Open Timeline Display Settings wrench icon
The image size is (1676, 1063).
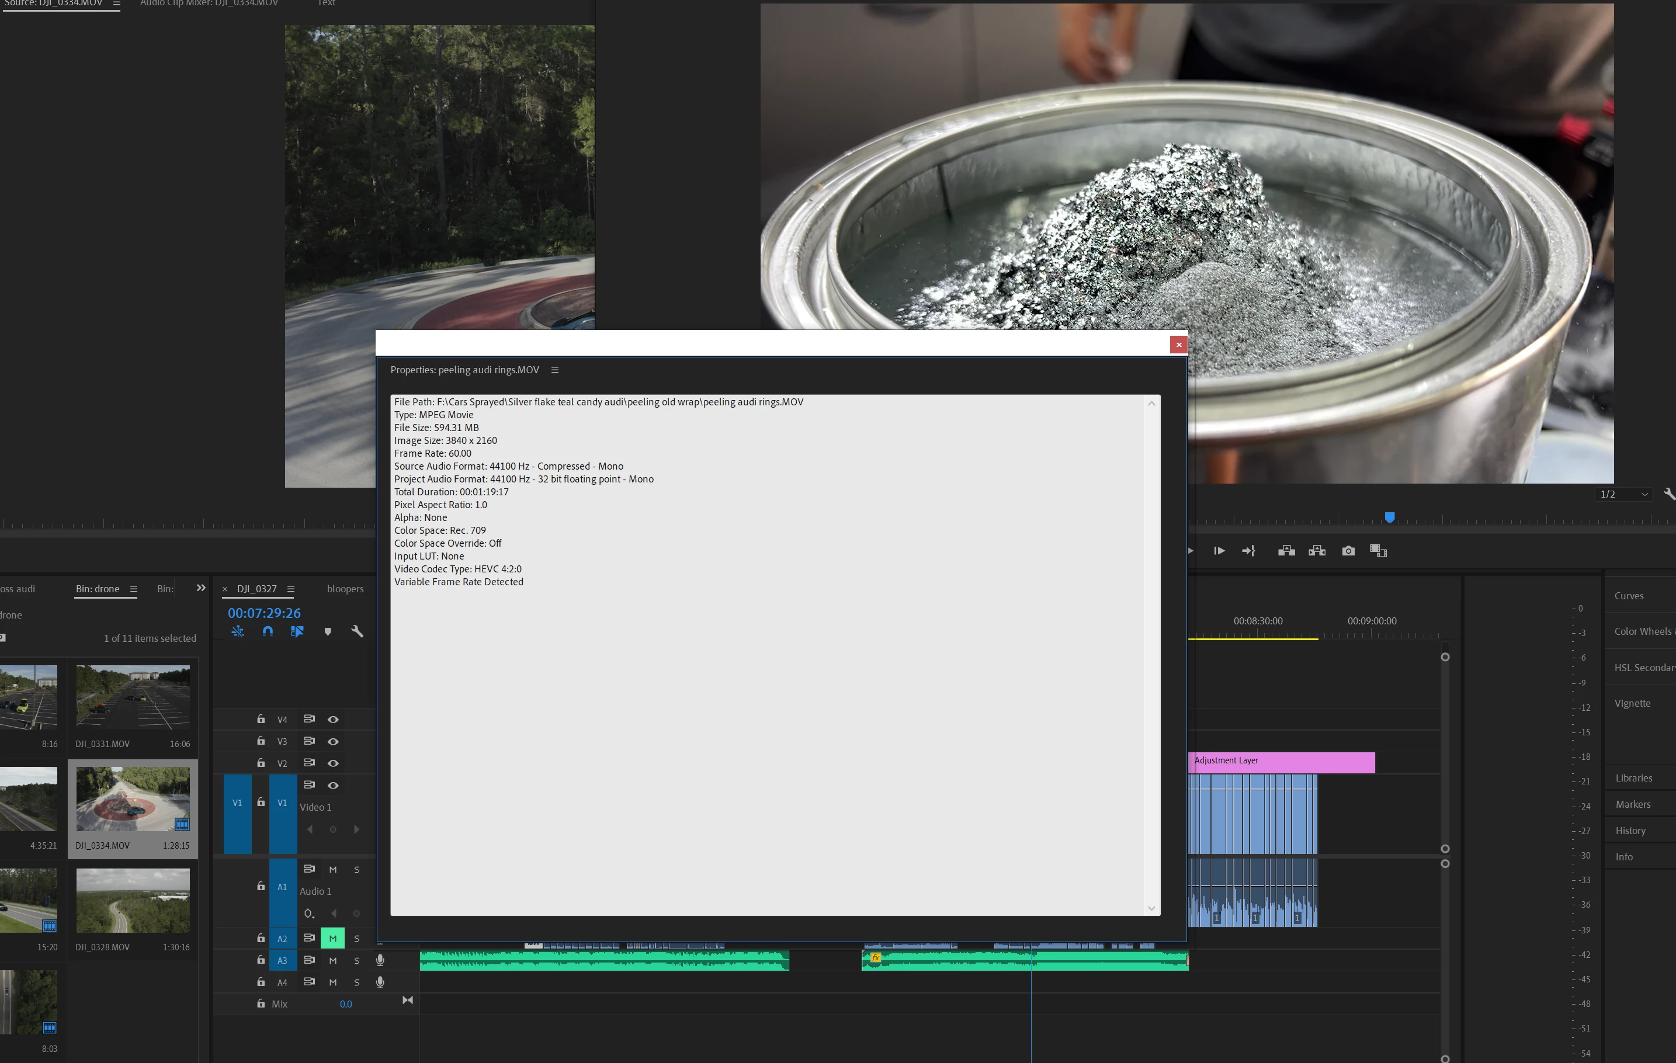(357, 632)
